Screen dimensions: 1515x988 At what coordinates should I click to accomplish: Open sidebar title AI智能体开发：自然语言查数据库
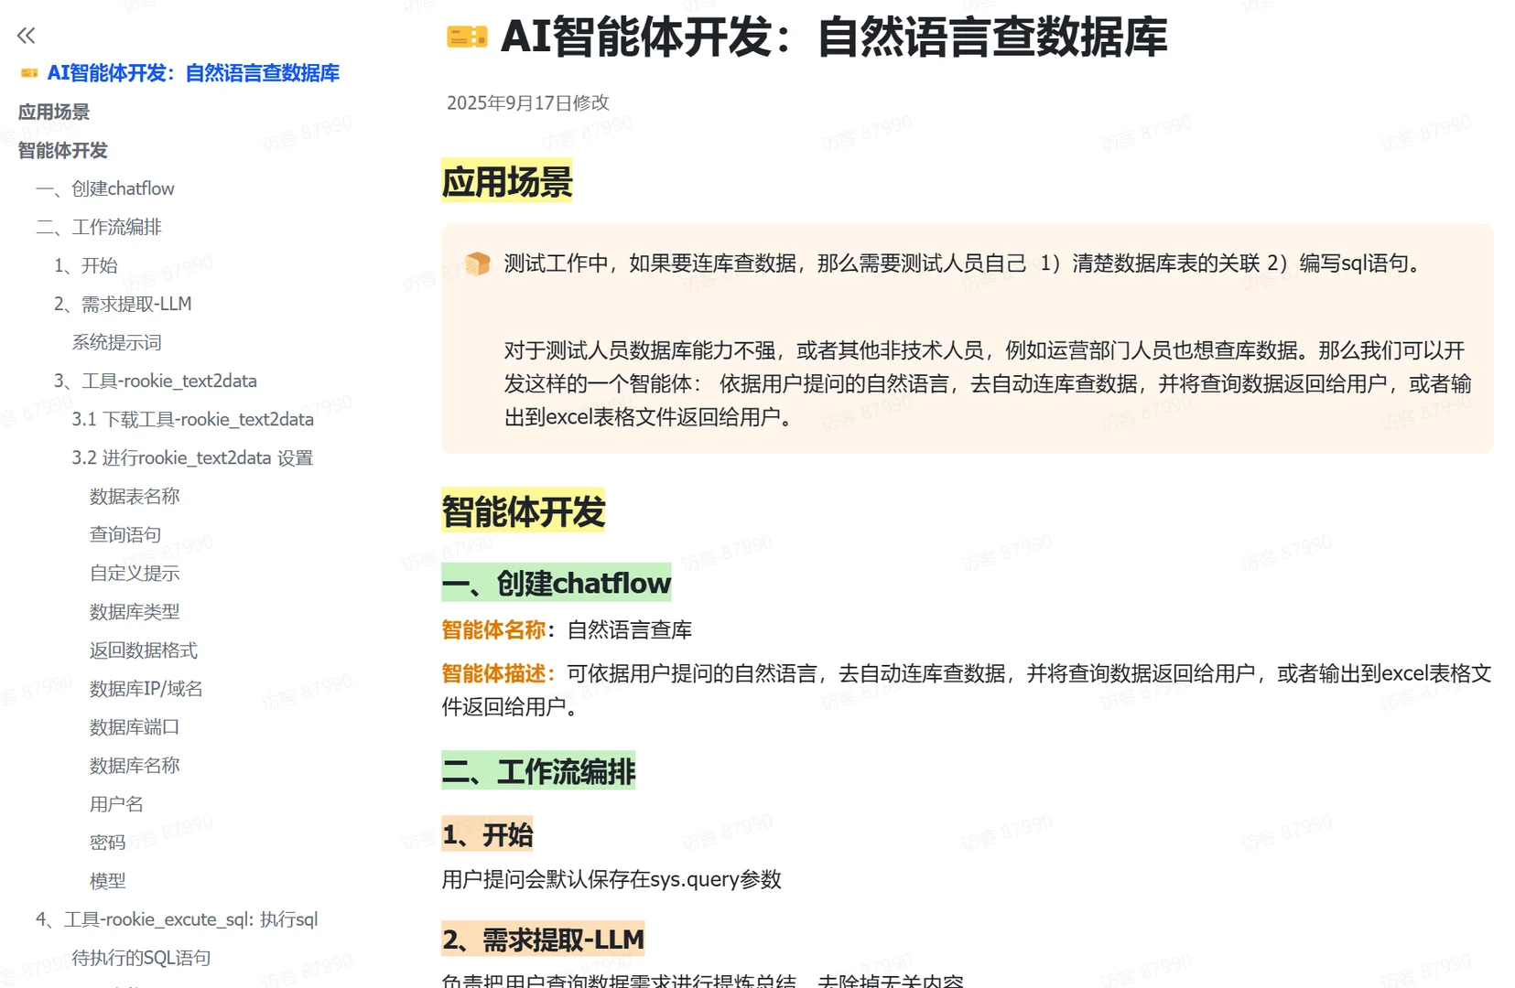coord(193,73)
